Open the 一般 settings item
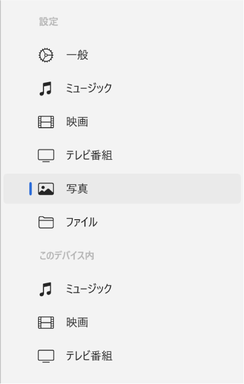The height and width of the screenshot is (384, 244). pyautogui.click(x=122, y=55)
